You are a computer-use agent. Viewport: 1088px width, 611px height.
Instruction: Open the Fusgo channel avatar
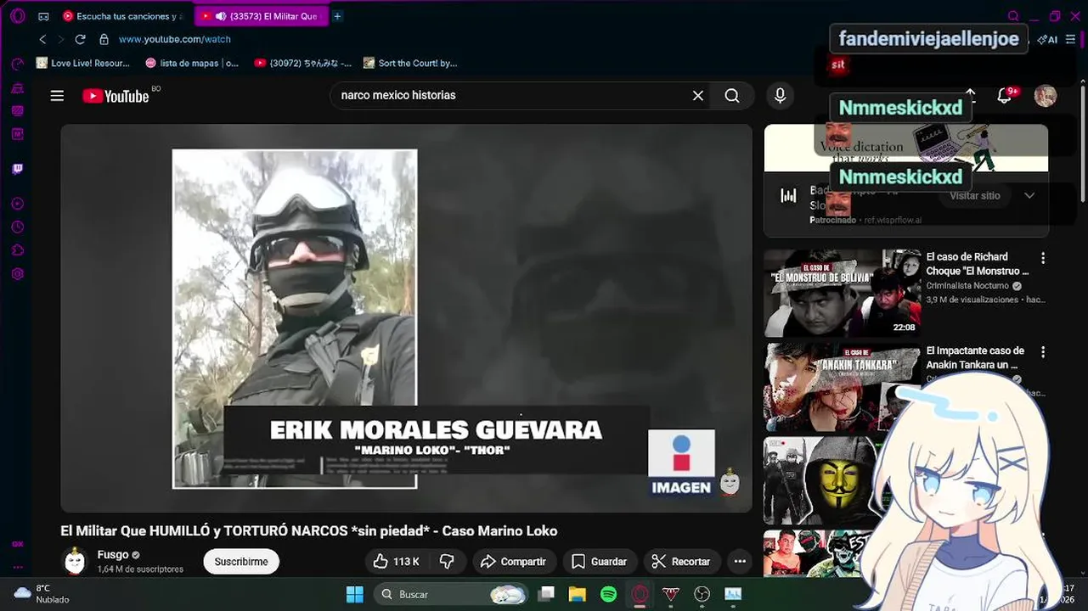(x=76, y=562)
